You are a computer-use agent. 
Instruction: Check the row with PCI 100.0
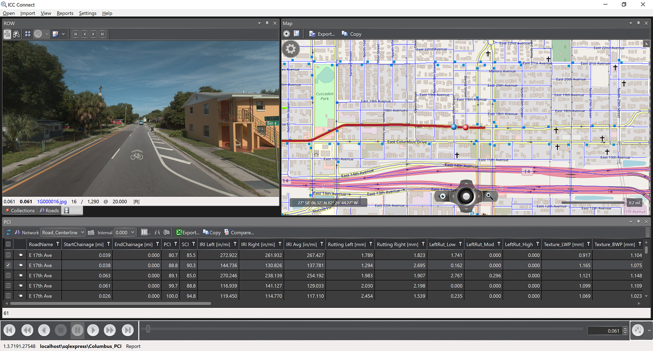(8, 296)
